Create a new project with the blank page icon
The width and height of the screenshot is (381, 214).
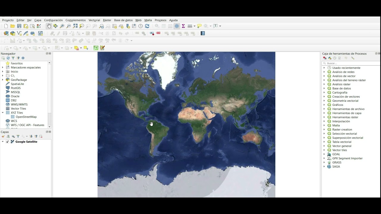(6, 26)
